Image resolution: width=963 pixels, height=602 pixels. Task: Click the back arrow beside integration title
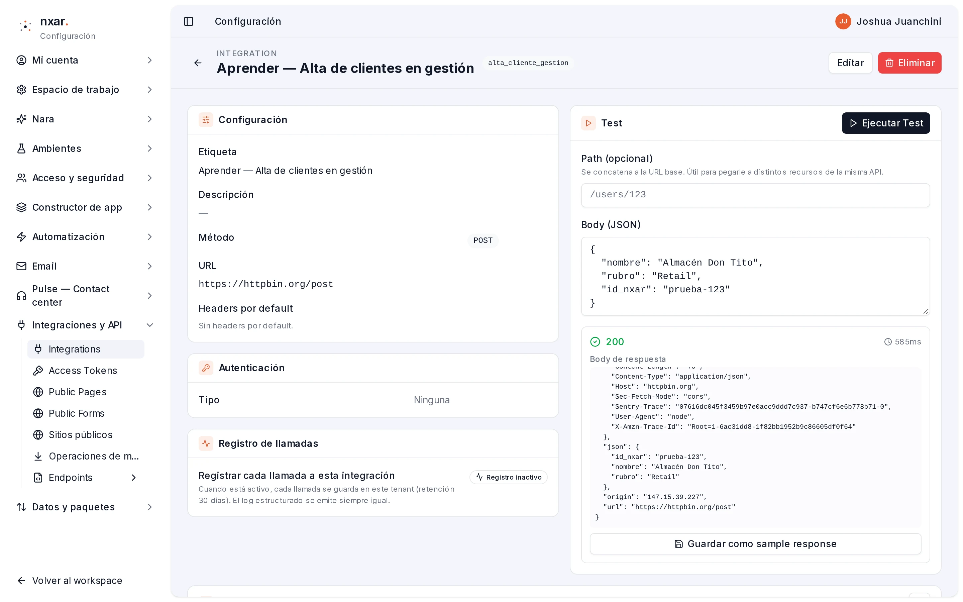pos(198,63)
